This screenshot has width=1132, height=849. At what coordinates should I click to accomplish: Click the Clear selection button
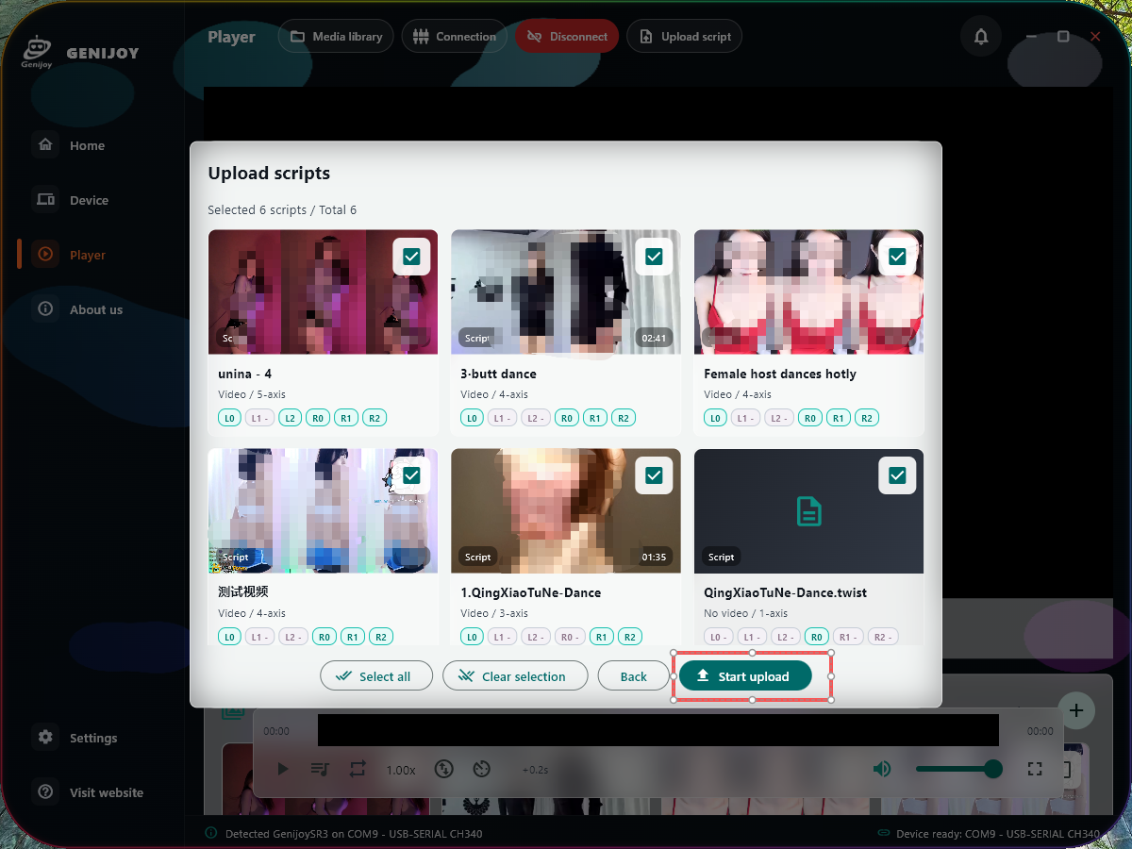[515, 676]
